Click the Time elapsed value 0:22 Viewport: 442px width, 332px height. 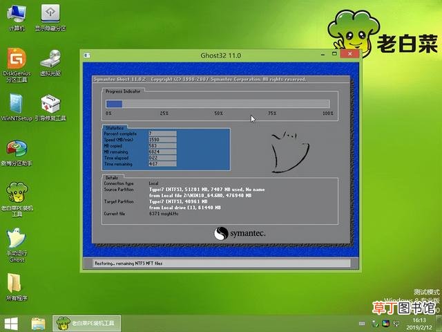click(162, 158)
